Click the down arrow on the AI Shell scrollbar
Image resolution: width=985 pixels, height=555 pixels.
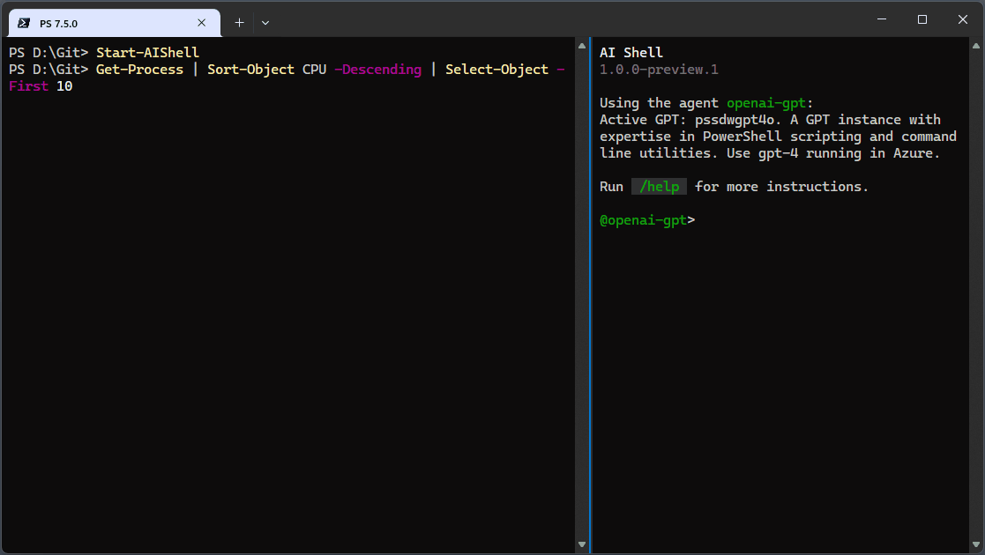click(975, 544)
